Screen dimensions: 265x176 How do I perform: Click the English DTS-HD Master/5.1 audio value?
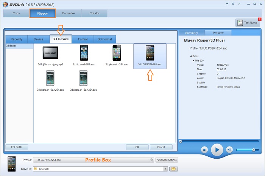pyautogui.click(x=231, y=78)
